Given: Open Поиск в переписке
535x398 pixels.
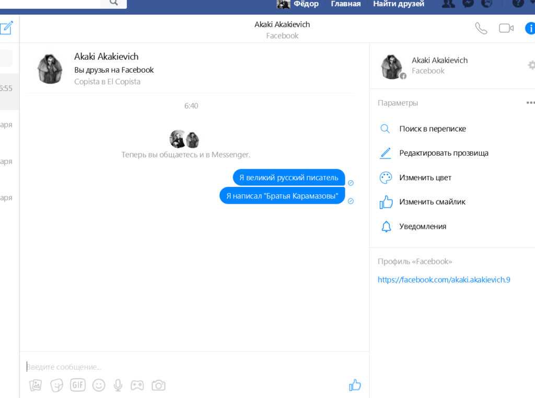Looking at the screenshot, I should click(433, 129).
